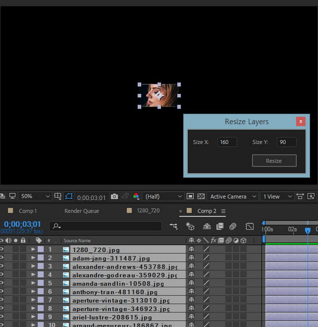Take a snapshot with the camera icon
This screenshot has width=318, height=327.
click(114, 197)
